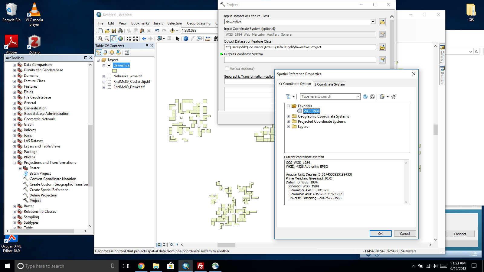Switch to the Z Coordinate System tab

point(329,84)
